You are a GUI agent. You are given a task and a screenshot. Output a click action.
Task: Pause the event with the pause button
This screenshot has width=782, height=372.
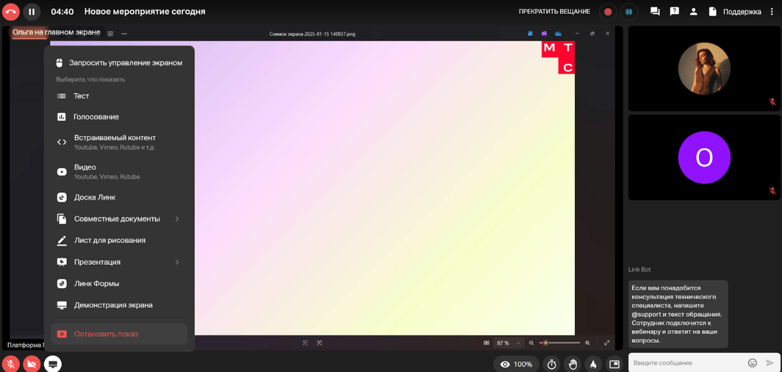pyautogui.click(x=32, y=12)
